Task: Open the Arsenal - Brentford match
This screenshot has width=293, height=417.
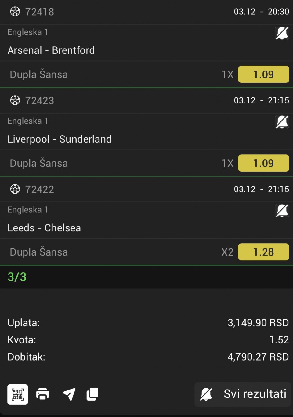Action: pyautogui.click(x=51, y=50)
